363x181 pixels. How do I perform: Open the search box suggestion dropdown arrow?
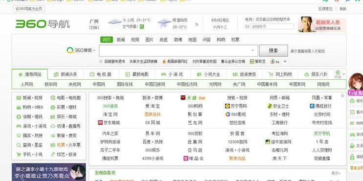252,50
